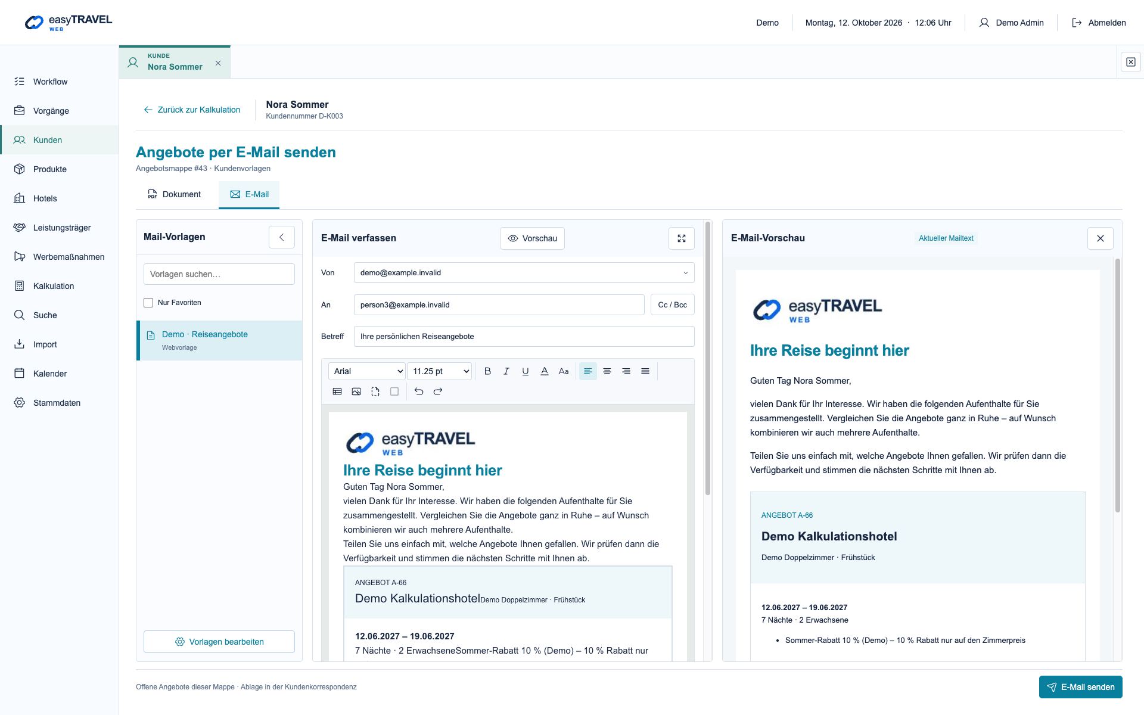
Task: Align text left in the editor
Action: pyautogui.click(x=588, y=371)
